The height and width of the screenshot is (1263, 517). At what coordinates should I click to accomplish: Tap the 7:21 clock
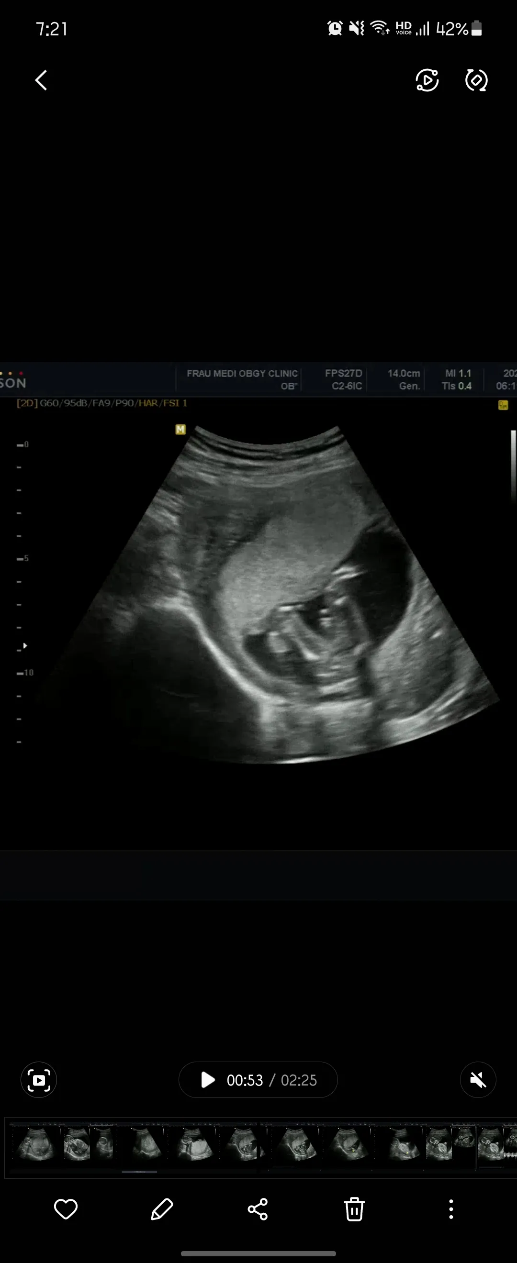click(x=52, y=29)
